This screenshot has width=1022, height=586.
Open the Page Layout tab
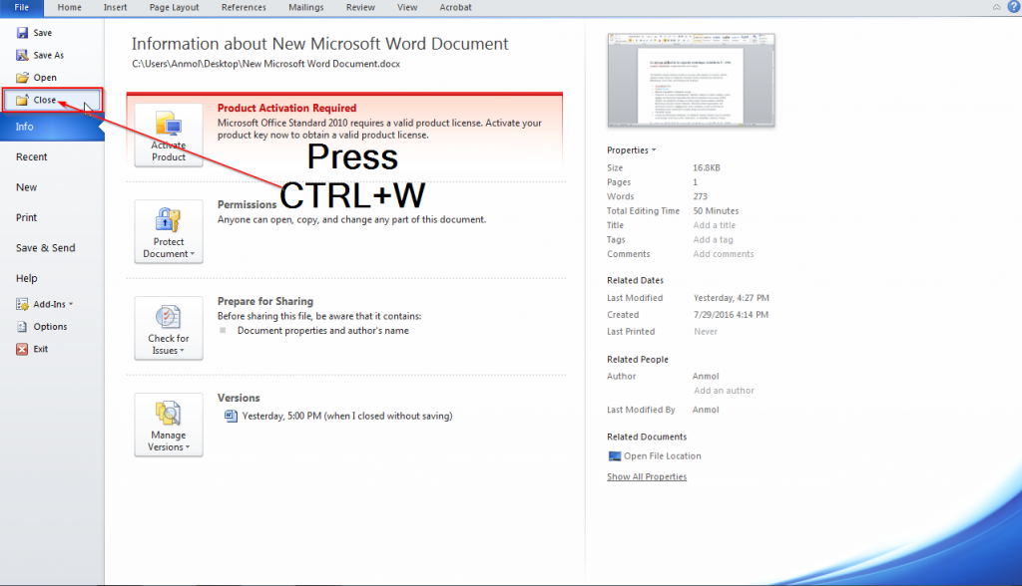pos(174,8)
